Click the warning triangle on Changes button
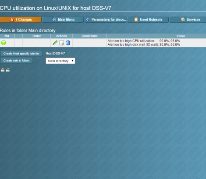This screenshot has height=179, width=206. pyautogui.click(x=12, y=19)
